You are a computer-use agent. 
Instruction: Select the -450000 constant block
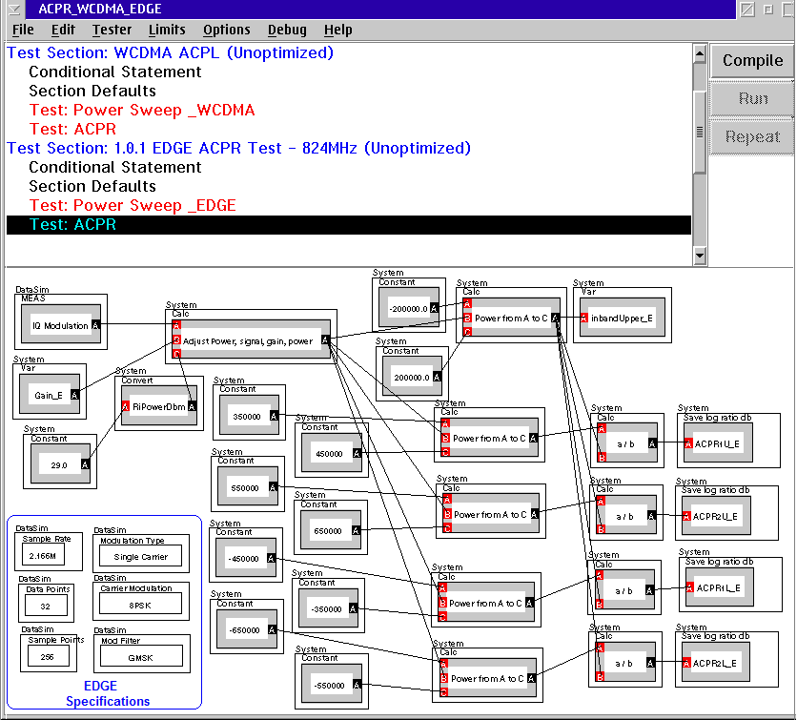[246, 557]
